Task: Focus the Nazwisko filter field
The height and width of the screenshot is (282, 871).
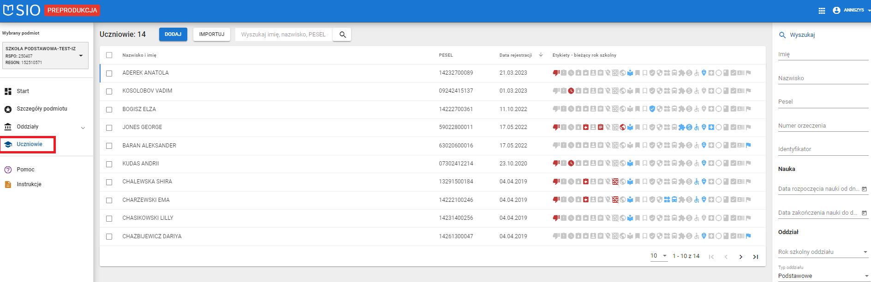Action: coord(823,78)
